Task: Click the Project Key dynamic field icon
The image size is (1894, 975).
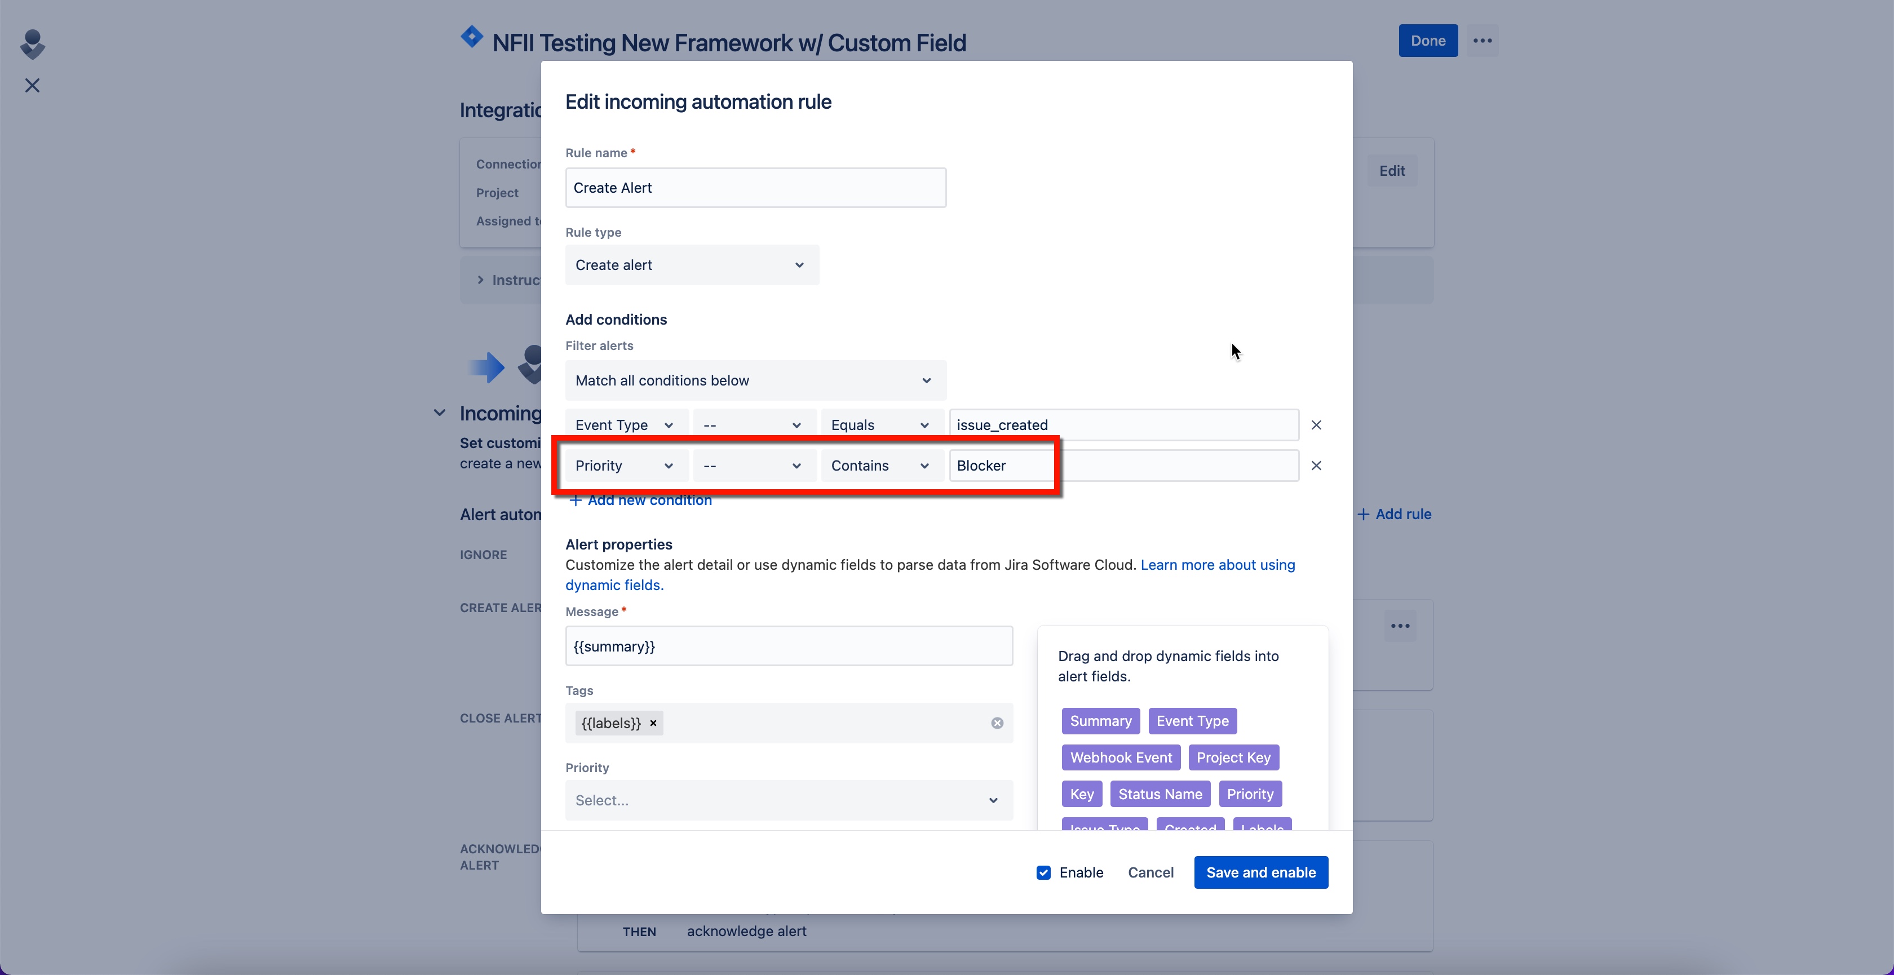Action: 1234,757
